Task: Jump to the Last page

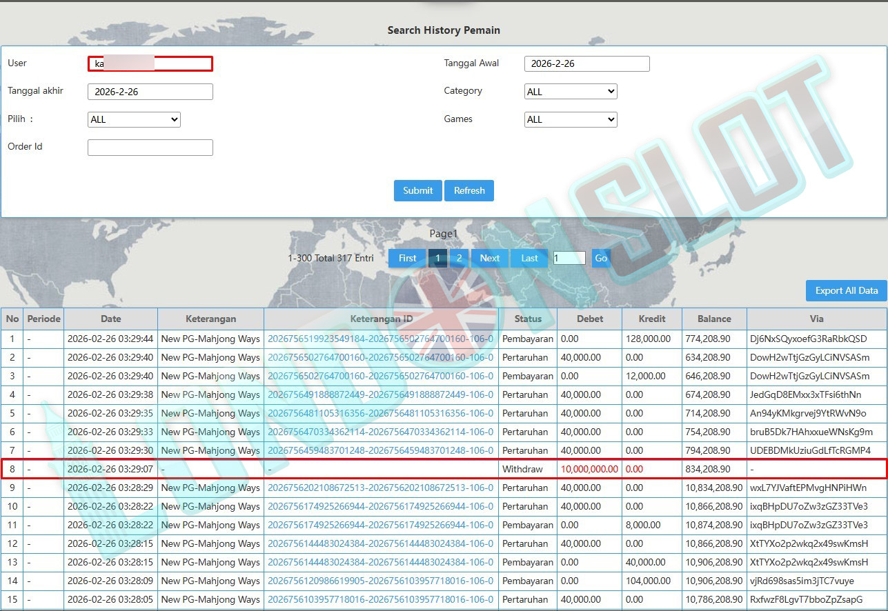Action: pyautogui.click(x=529, y=258)
